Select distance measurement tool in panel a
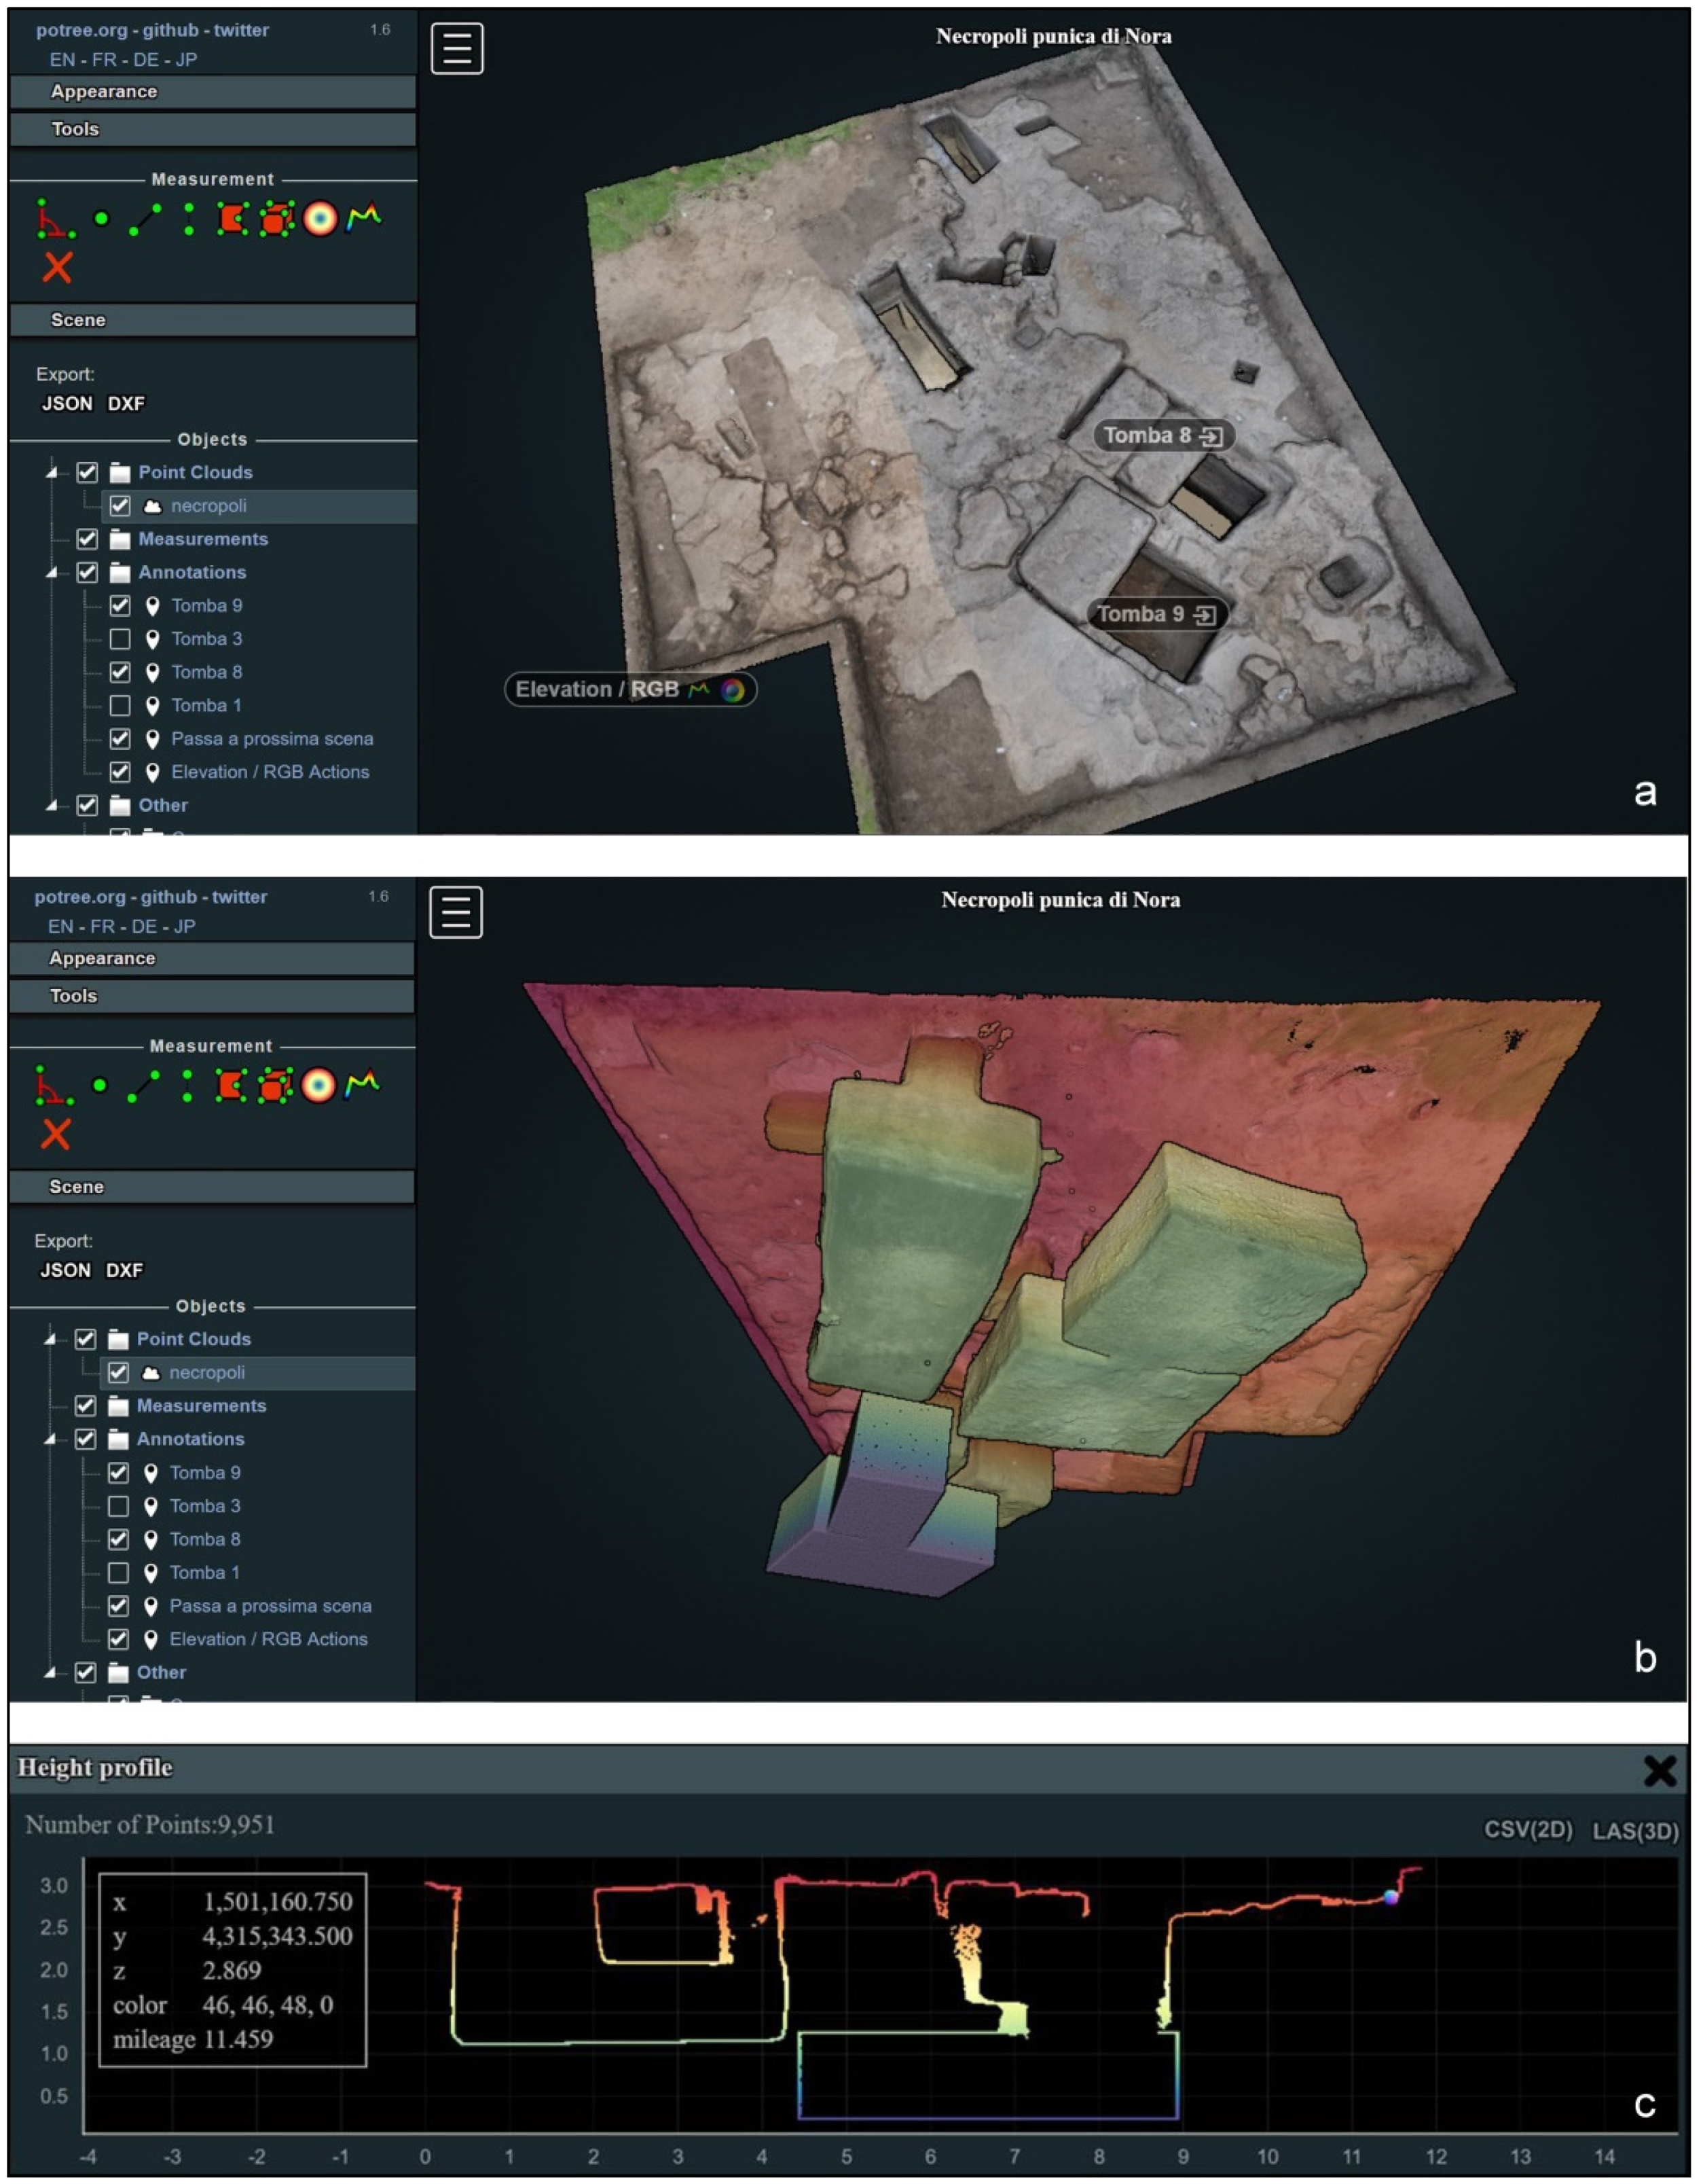1703x2184 pixels. pos(145,219)
